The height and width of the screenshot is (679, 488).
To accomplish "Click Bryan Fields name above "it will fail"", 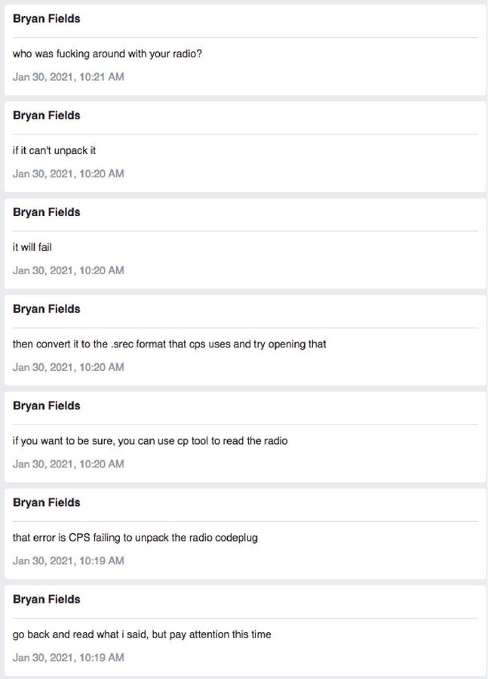I will tap(47, 212).
